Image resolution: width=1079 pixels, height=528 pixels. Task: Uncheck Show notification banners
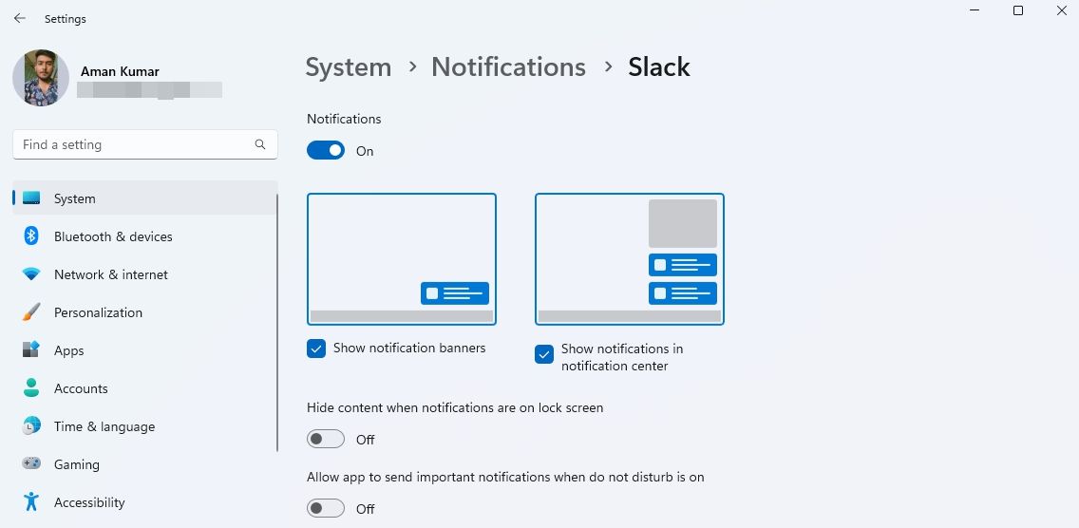(316, 349)
